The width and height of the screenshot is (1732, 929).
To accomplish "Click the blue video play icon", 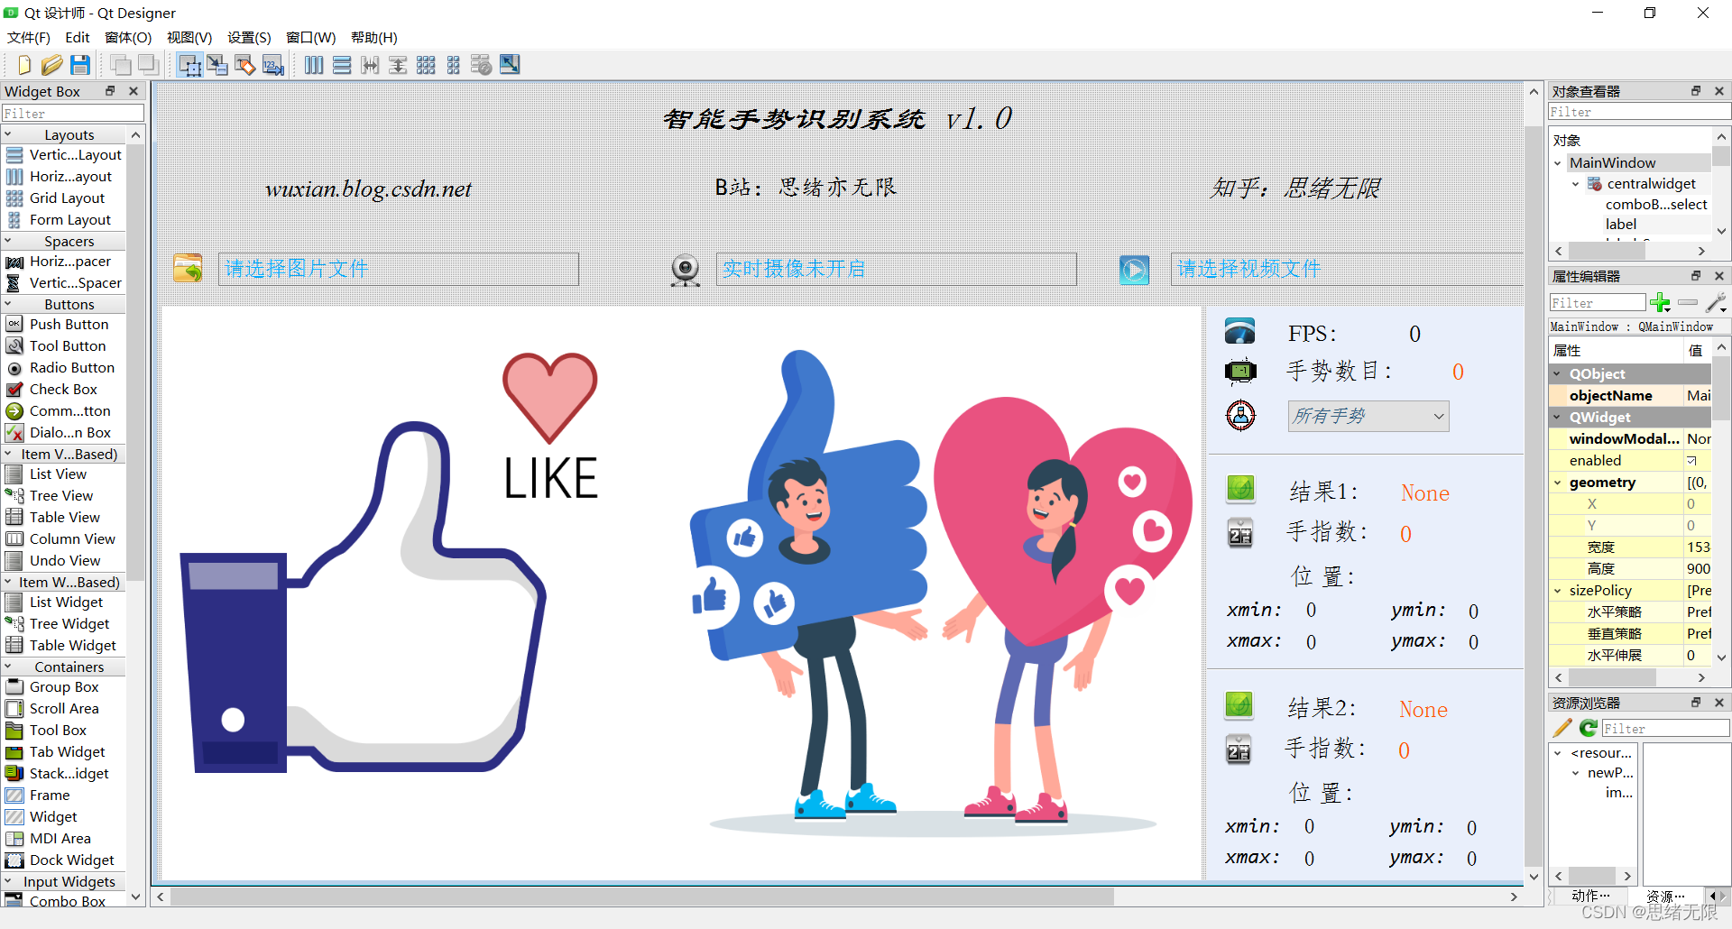I will [x=1134, y=270].
